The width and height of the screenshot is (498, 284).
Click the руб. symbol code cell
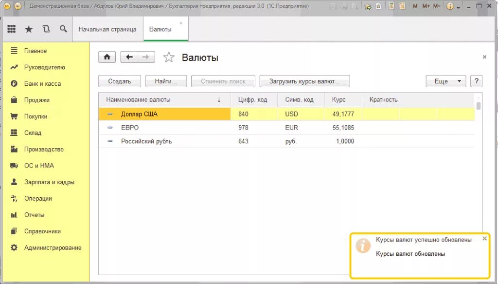pyautogui.click(x=301, y=141)
